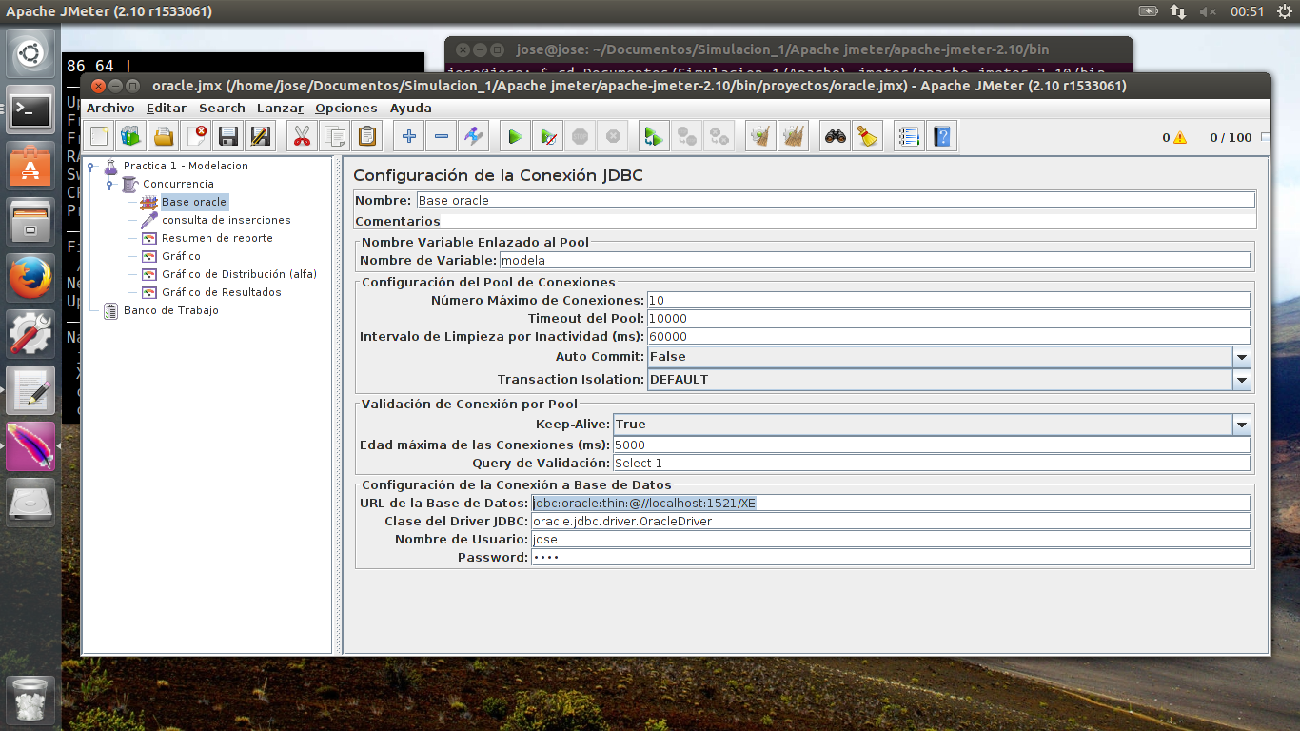Viewport: 1300px width, 731px height.
Task: Select the Concurrencia thread group item
Action: pyautogui.click(x=178, y=184)
